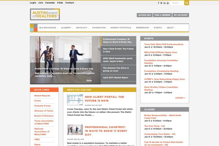Viewport: 219px width, 146px height.
Task: Open the Twitter social icon
Action: pos(162,3)
